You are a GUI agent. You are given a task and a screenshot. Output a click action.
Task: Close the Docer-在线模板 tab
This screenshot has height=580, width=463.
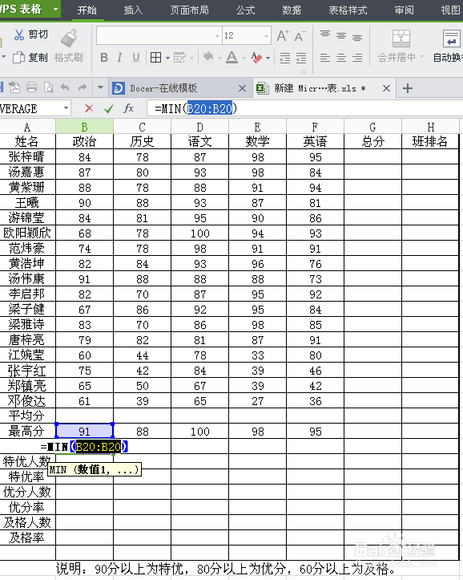tap(242, 88)
